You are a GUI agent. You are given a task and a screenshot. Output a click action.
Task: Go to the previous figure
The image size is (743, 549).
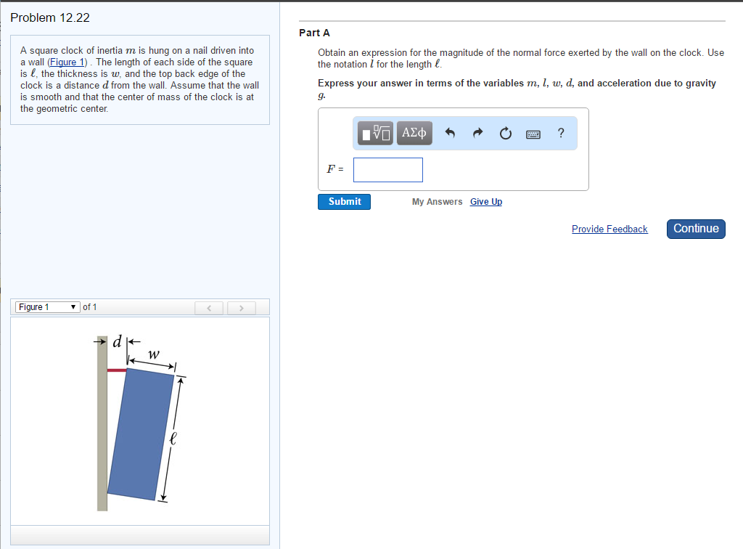209,307
